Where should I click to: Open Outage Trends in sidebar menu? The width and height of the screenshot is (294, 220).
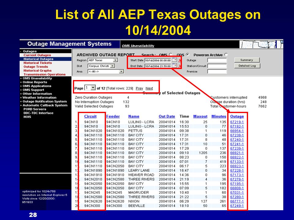coord(36,67)
